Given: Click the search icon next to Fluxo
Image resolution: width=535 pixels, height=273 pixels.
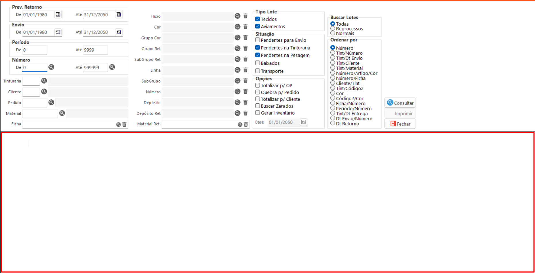Looking at the screenshot, I should point(237,16).
